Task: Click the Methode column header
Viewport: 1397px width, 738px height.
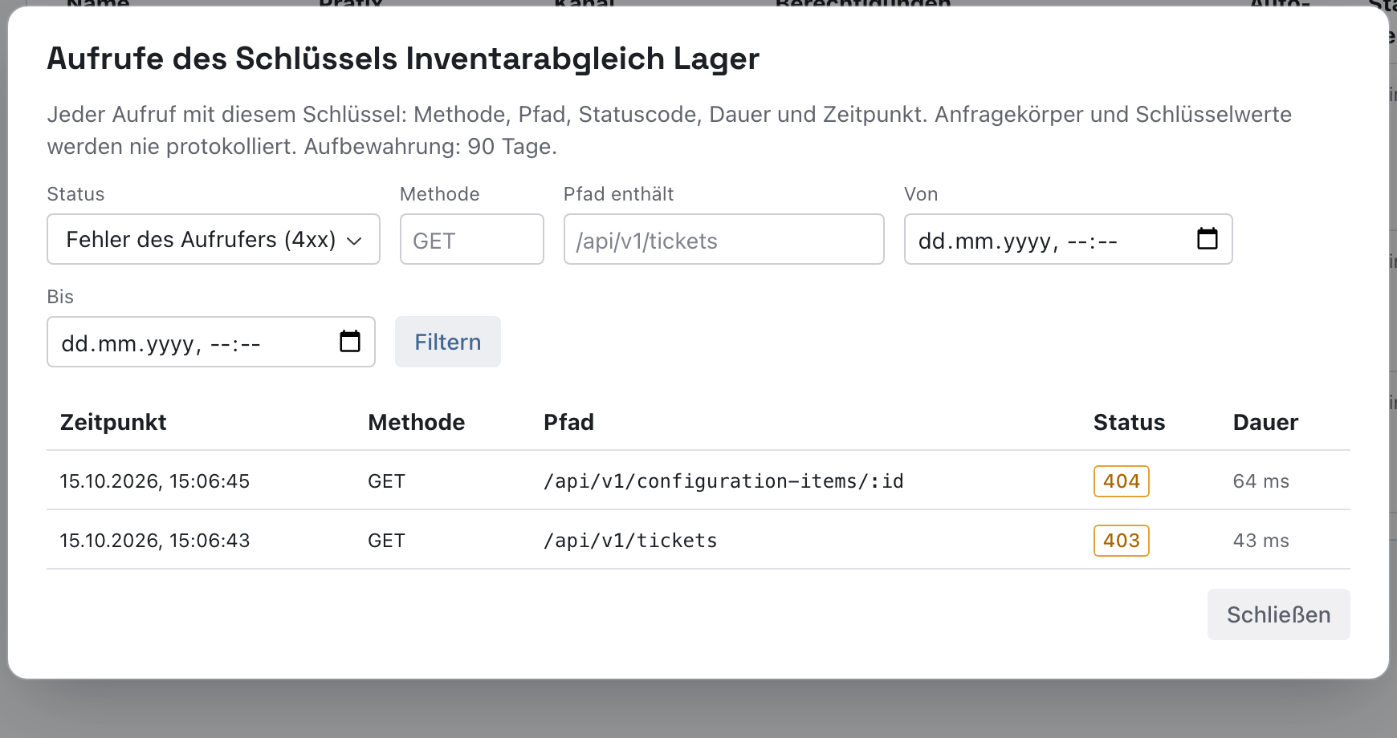Action: pos(416,422)
